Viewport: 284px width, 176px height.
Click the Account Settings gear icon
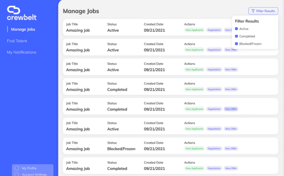click(x=17, y=174)
